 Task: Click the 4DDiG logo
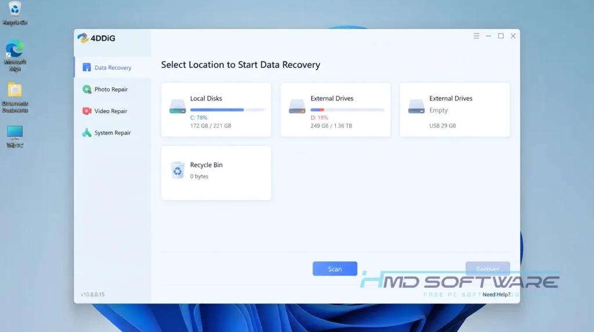[x=96, y=38]
